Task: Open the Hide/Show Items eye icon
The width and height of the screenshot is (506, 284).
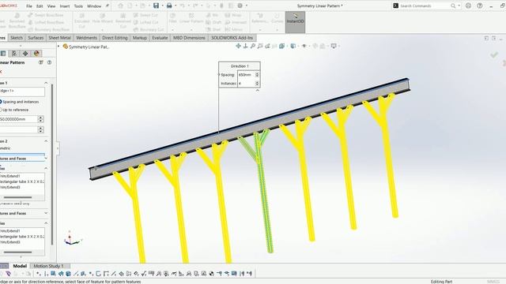Action: point(304,46)
